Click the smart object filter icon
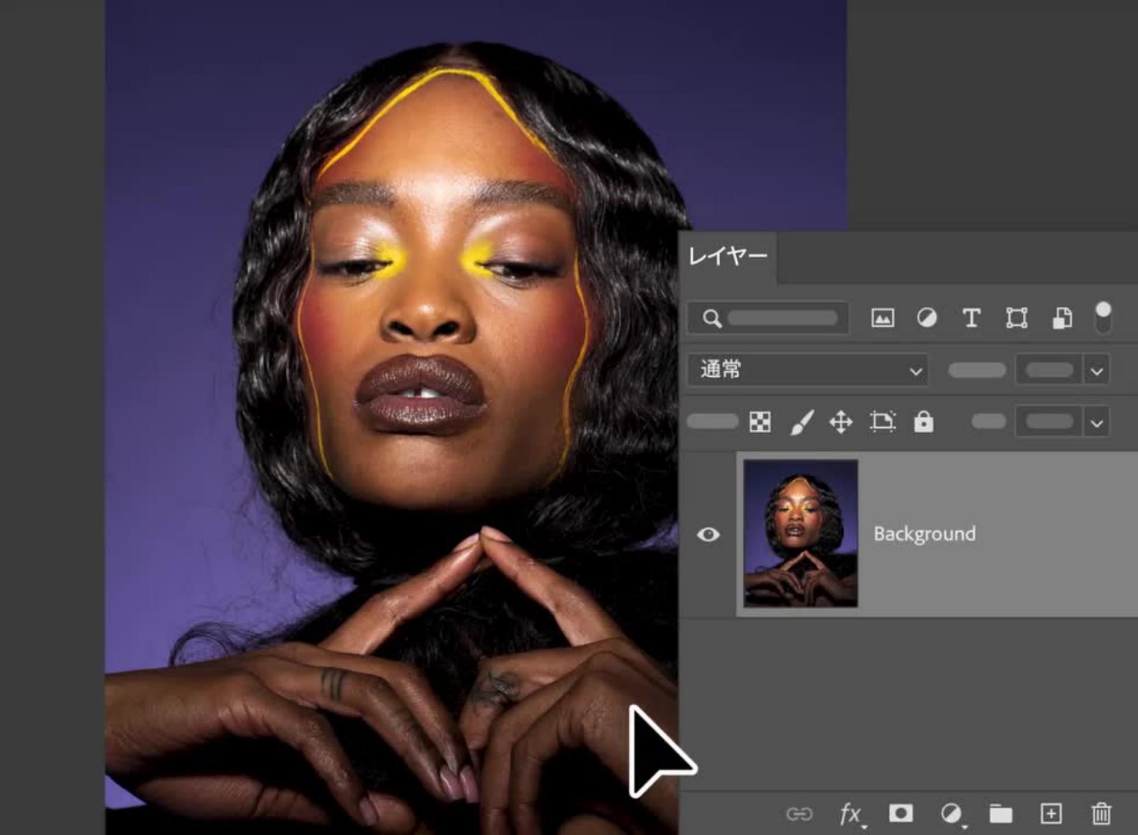1138x835 pixels. (x=1062, y=318)
